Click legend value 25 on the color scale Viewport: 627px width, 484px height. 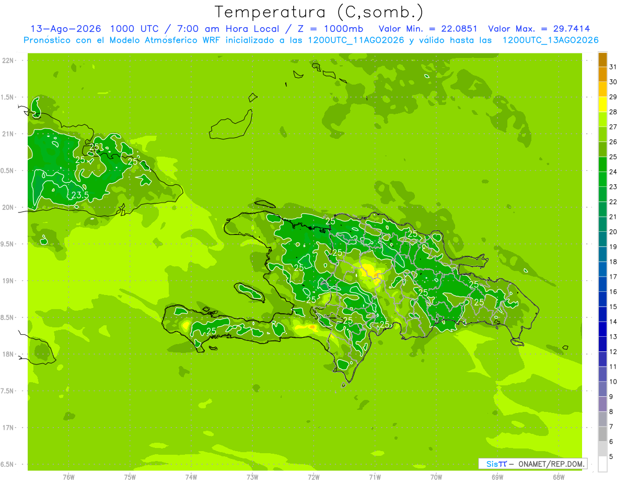tap(613, 157)
